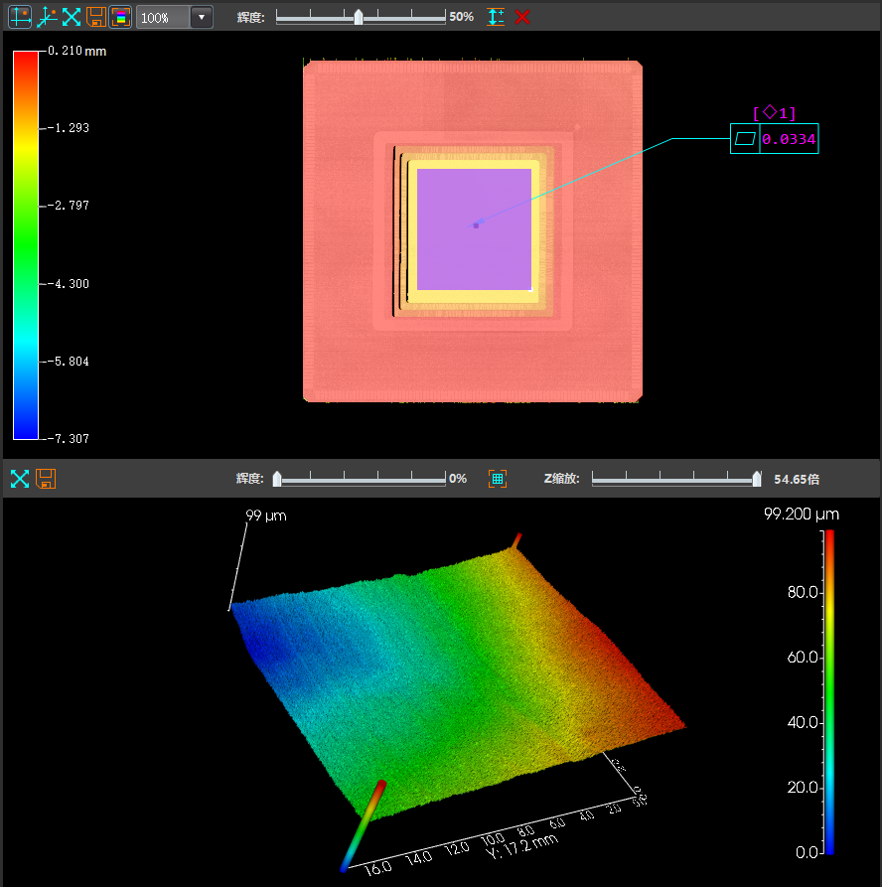Click the 100% zoom input field
Image resolution: width=882 pixels, height=887 pixels.
tap(161, 17)
